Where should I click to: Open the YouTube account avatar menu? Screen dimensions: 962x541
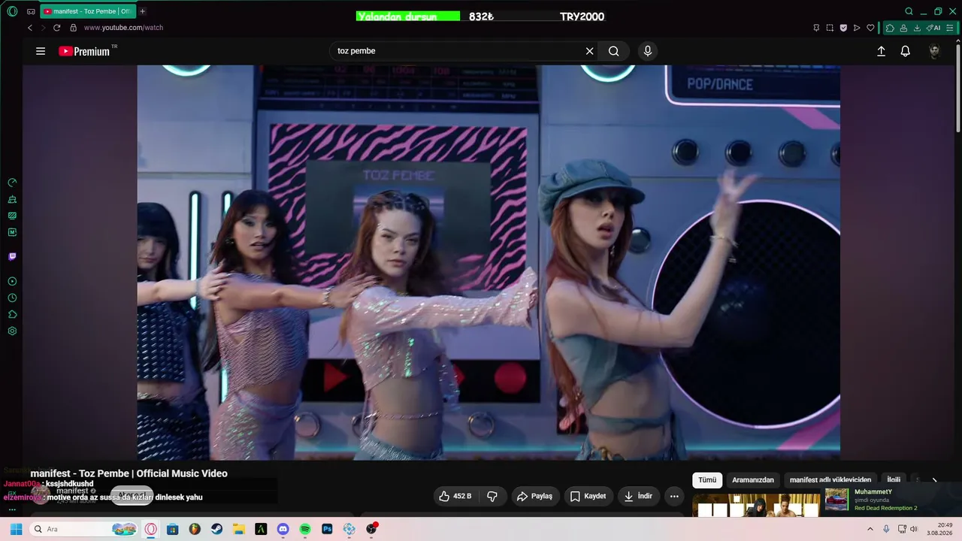(x=934, y=51)
